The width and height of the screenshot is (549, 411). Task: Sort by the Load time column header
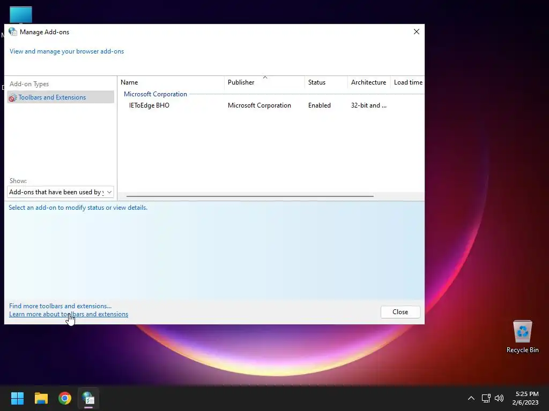pos(407,82)
